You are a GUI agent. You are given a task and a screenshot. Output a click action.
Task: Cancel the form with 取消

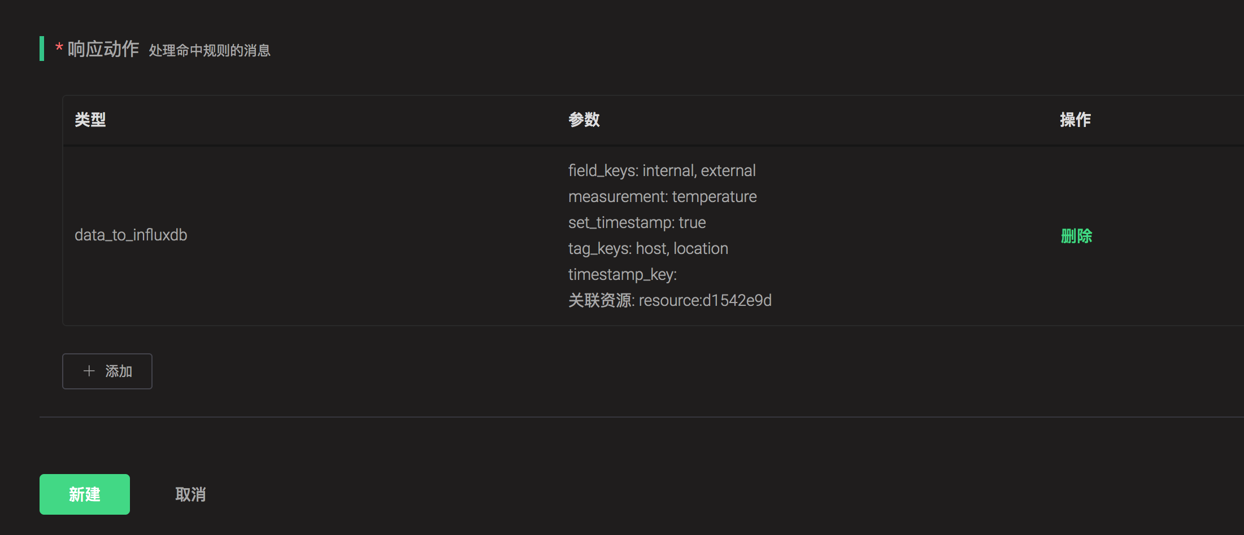point(190,494)
